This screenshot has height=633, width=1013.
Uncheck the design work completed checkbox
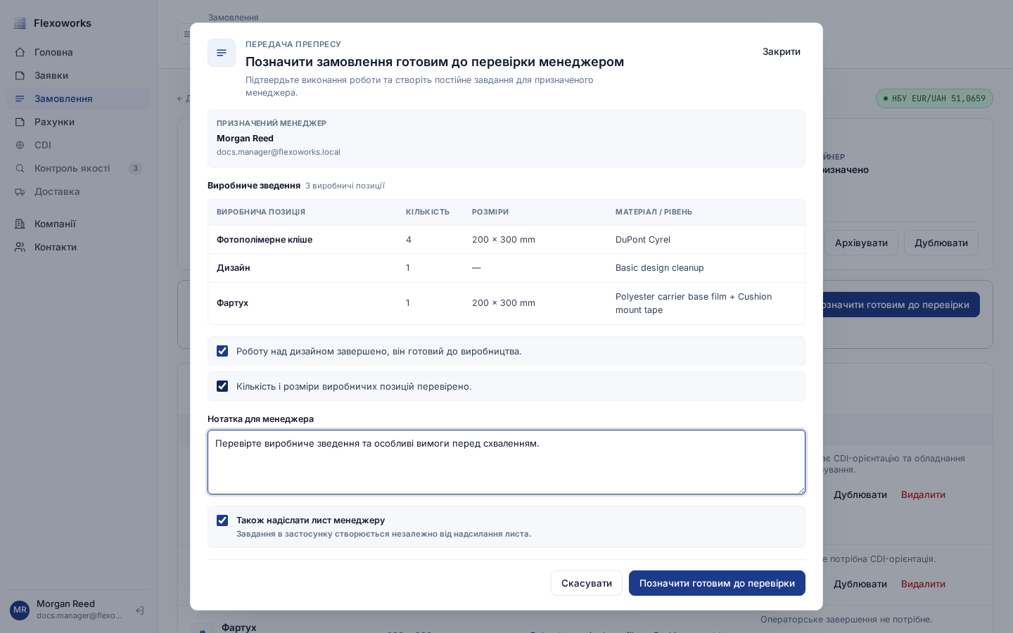pyautogui.click(x=222, y=351)
